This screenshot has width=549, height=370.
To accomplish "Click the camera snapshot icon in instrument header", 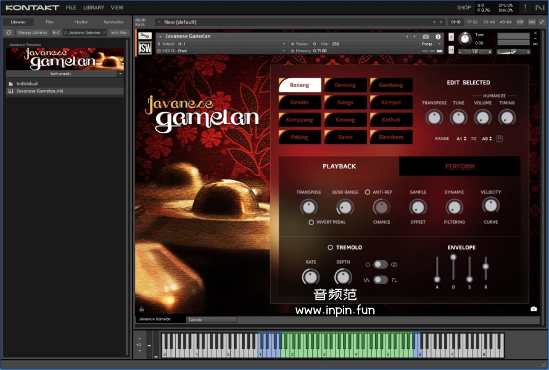I will 426,36.
